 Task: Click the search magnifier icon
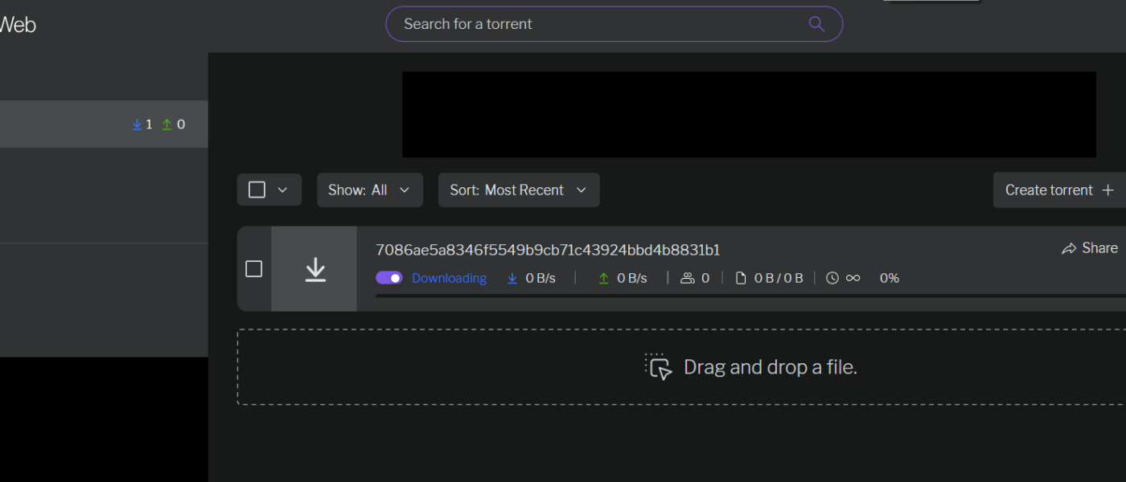coord(816,24)
